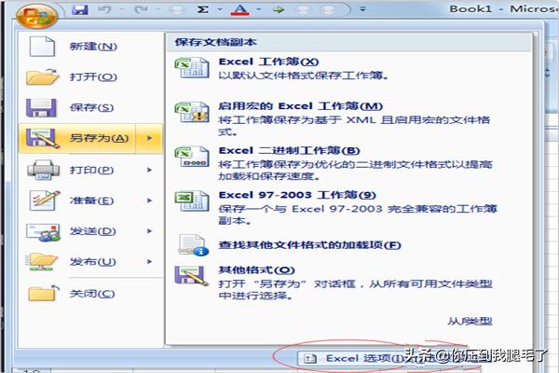Screen dimensions: 559x373
Task: Choose 关闭(C) from the Office menu
Action: pos(91,294)
